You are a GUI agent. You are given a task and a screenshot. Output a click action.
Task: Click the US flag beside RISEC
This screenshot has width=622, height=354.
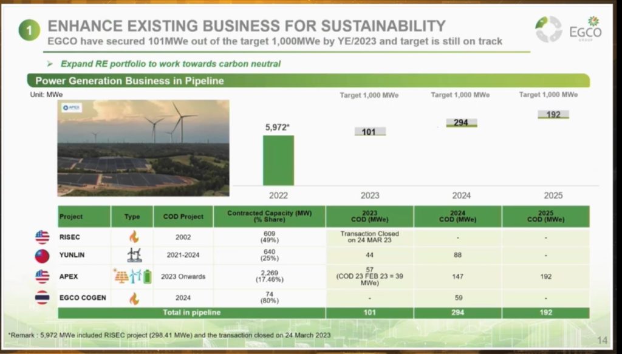[x=42, y=237]
